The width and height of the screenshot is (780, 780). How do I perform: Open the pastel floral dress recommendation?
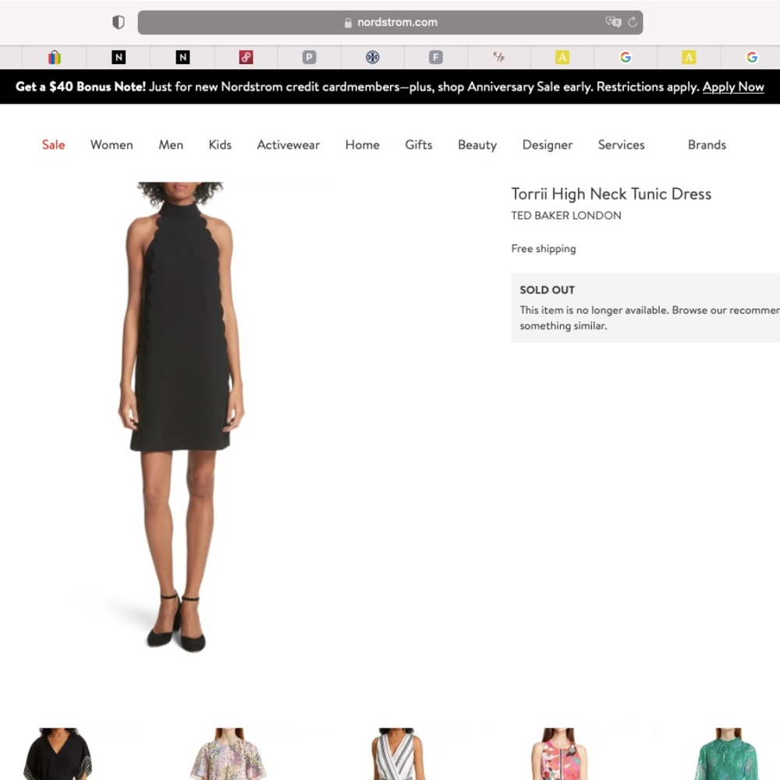[228, 753]
